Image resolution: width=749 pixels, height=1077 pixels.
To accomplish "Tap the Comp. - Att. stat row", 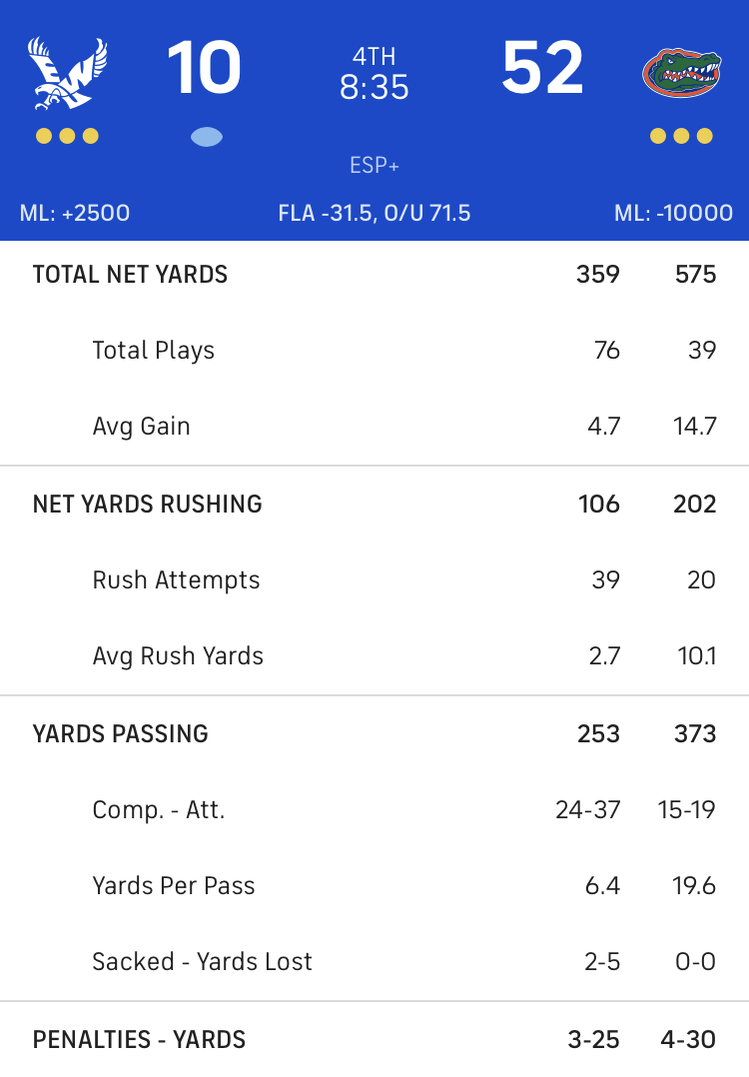I will point(374,810).
